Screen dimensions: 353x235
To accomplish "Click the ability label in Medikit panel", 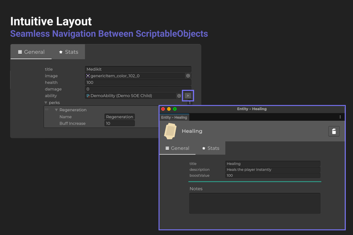I will tap(51, 96).
